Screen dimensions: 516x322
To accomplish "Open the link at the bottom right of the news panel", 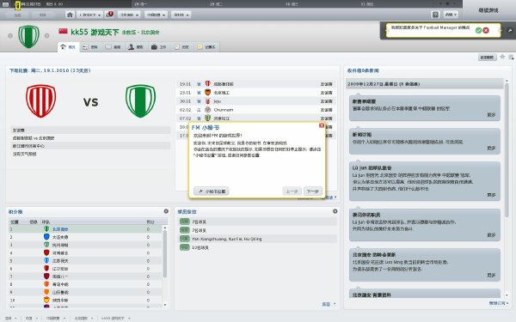I will 498,303.
